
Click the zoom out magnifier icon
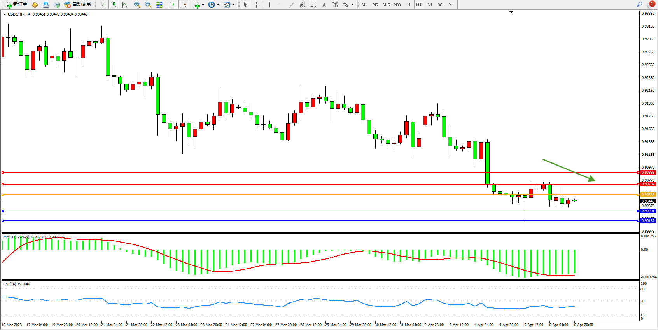click(148, 5)
